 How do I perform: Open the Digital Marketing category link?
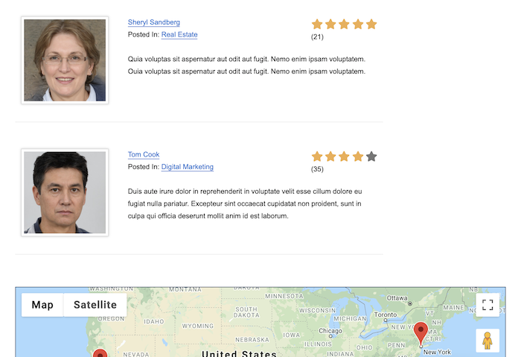pyautogui.click(x=188, y=167)
